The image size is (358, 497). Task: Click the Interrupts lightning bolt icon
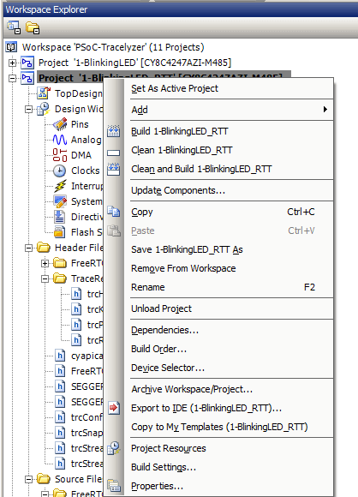[x=60, y=186]
